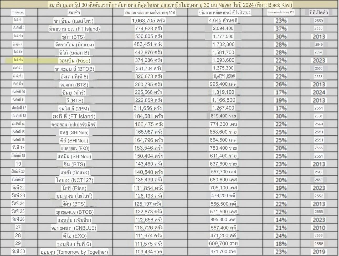Image resolution: width=339 pixels, height=256 pixels.
Task: Click the highlighted rank cell 'อันดับที่ 6'
Action: click(18, 60)
